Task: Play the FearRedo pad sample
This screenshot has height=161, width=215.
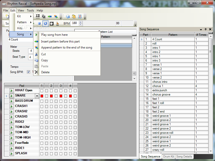Action: coord(12,143)
